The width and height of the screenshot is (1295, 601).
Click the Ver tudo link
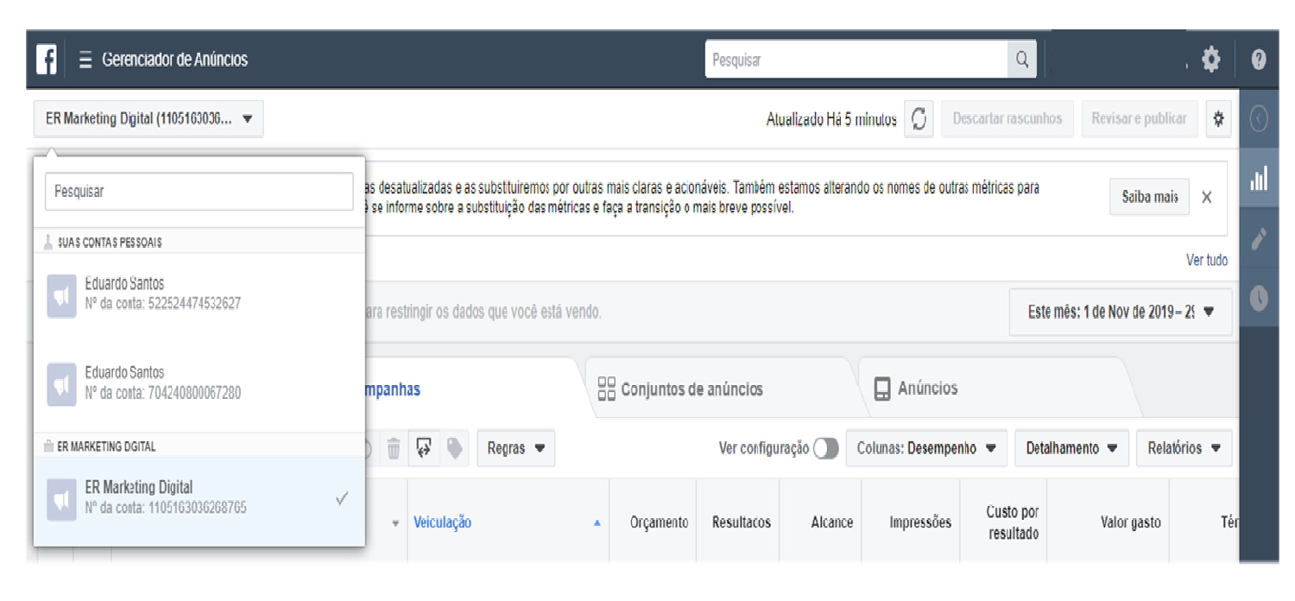[1206, 260]
